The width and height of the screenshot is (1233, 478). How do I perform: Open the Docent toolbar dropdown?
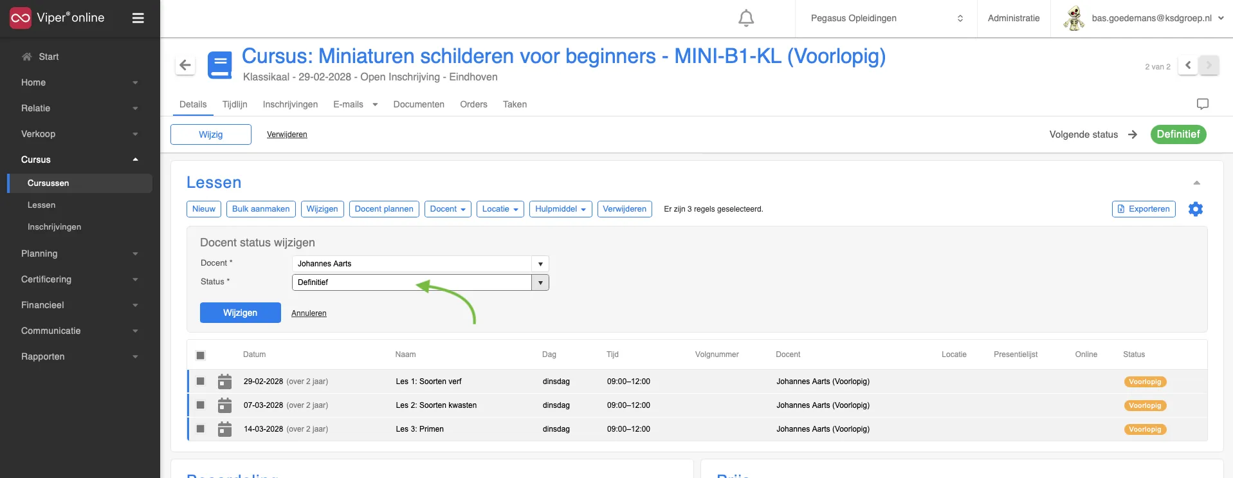coord(448,209)
